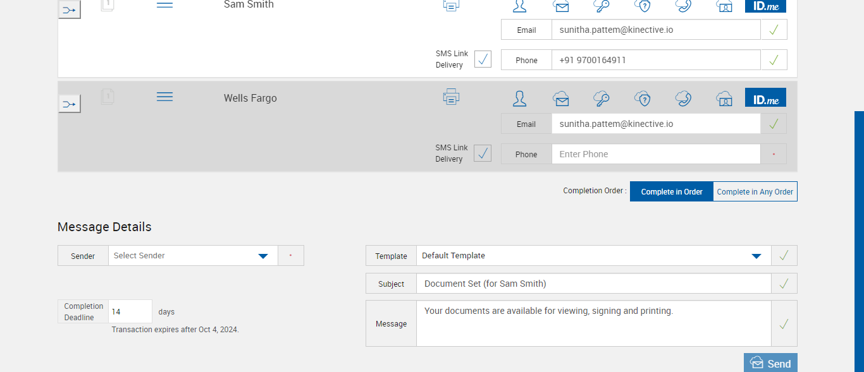Viewport: 864px width, 372px height.
Task: Choose Wells Fargo's cloud shield question icon
Action: coord(642,99)
